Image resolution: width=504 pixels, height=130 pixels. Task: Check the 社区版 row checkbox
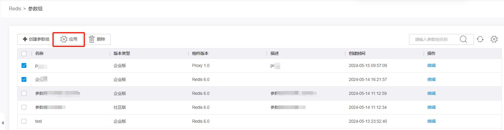tap(24, 107)
